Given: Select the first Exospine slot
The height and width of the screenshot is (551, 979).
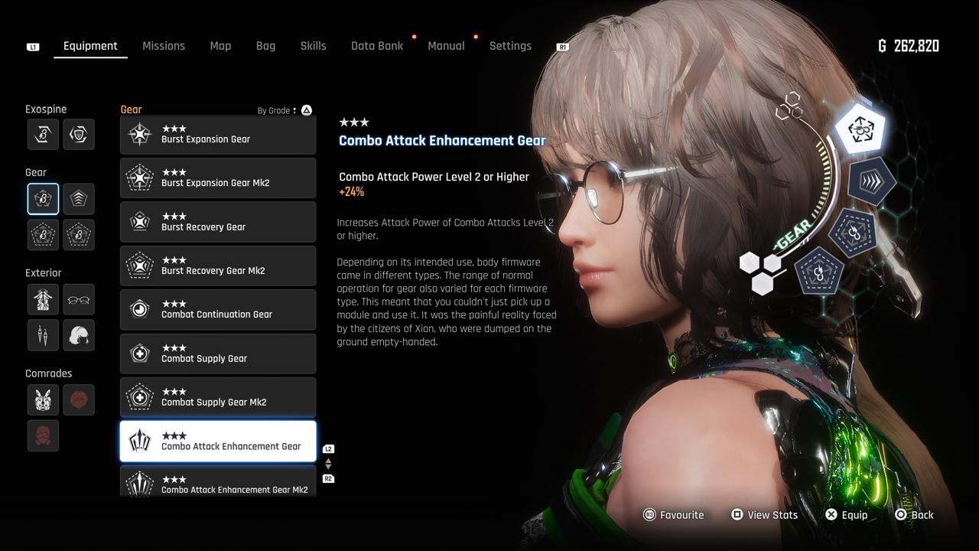Looking at the screenshot, I should (43, 134).
